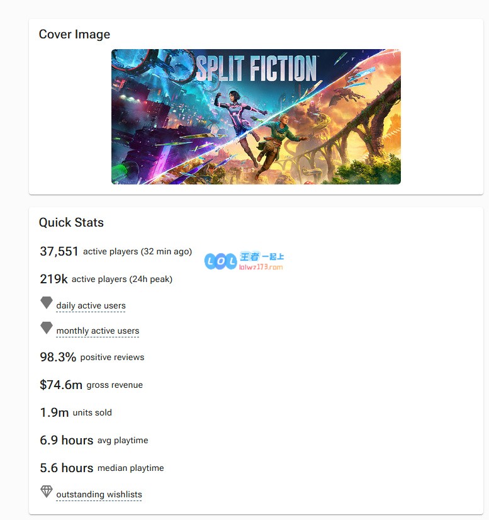Click the Split Fiction cover image
Viewport: 489px width, 520px height.
coord(256,116)
